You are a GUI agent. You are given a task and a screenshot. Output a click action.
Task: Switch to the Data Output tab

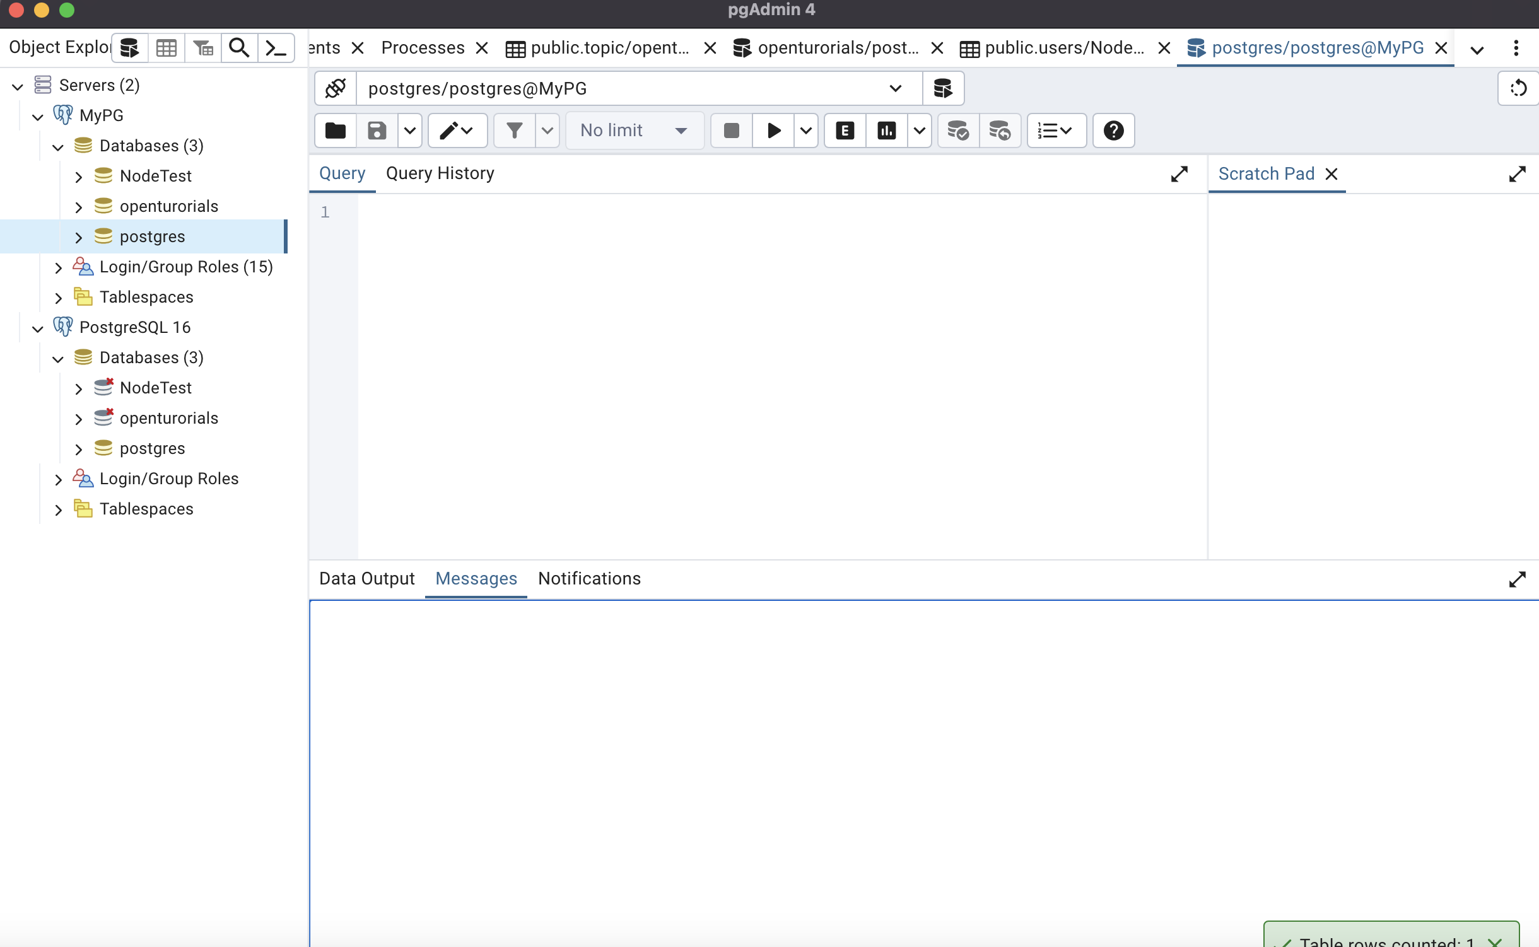(366, 578)
